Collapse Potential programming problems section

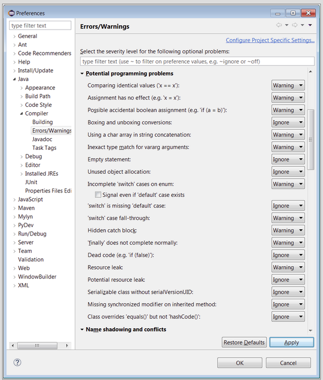[x=82, y=74]
